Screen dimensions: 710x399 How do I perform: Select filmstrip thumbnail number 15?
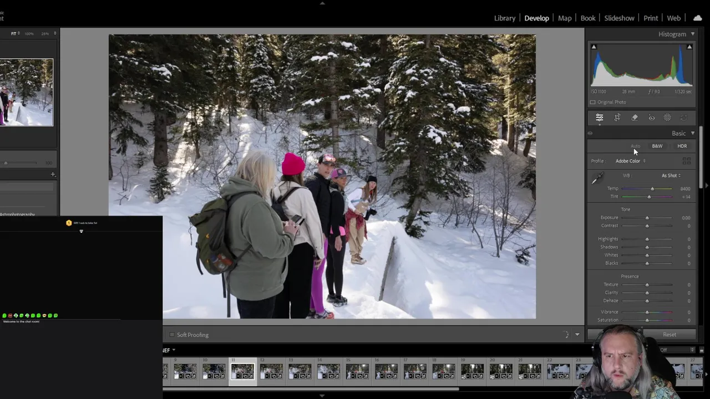[357, 371]
